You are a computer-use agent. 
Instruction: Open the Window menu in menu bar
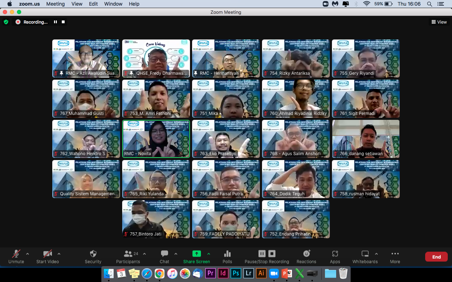[x=113, y=4]
